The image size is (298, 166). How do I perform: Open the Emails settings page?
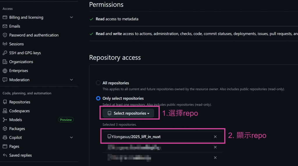point(15,26)
